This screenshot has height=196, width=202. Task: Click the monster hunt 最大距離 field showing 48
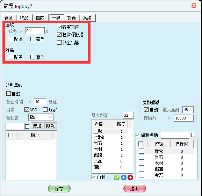(188, 110)
